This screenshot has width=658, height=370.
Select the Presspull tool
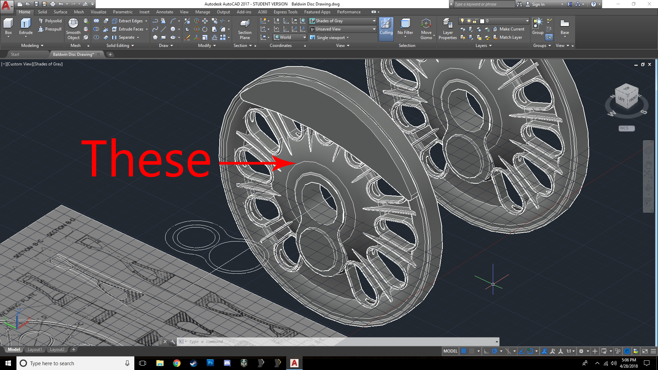tap(50, 29)
